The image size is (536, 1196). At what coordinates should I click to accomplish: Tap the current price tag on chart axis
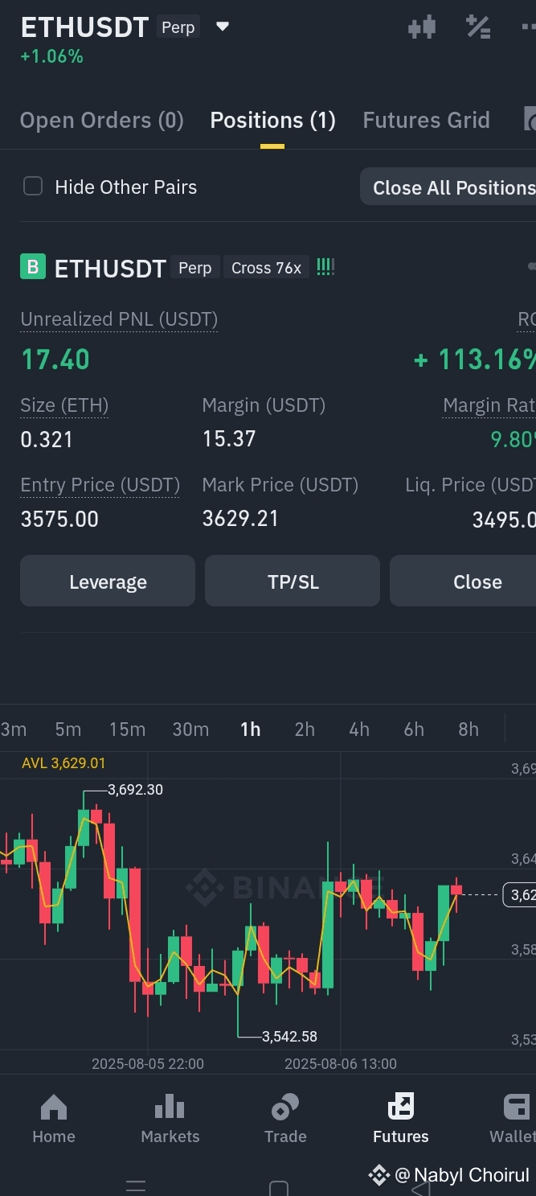tap(519, 894)
